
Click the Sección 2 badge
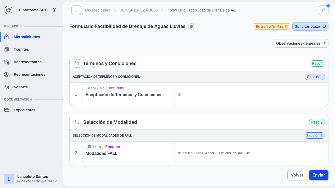coord(314,136)
